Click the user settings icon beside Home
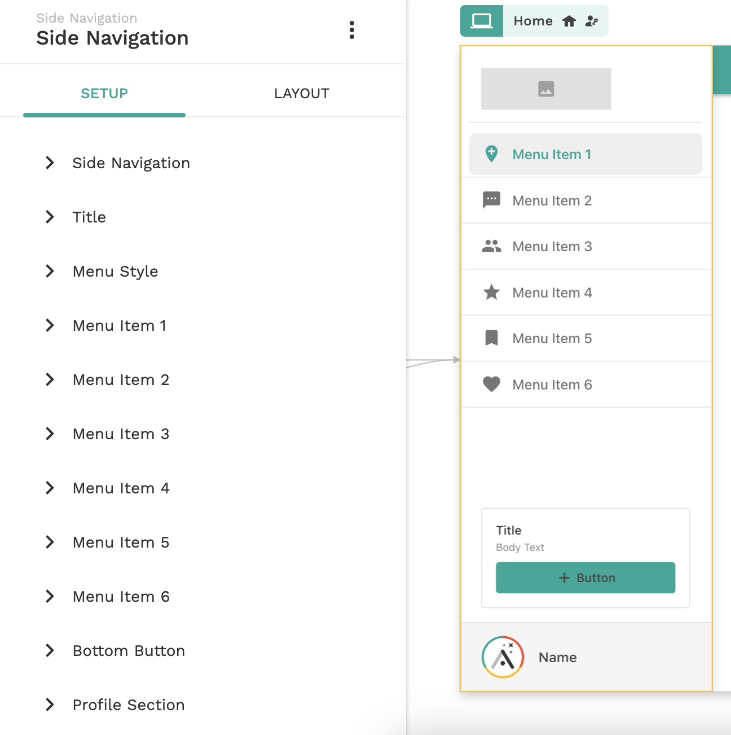 [x=592, y=21]
